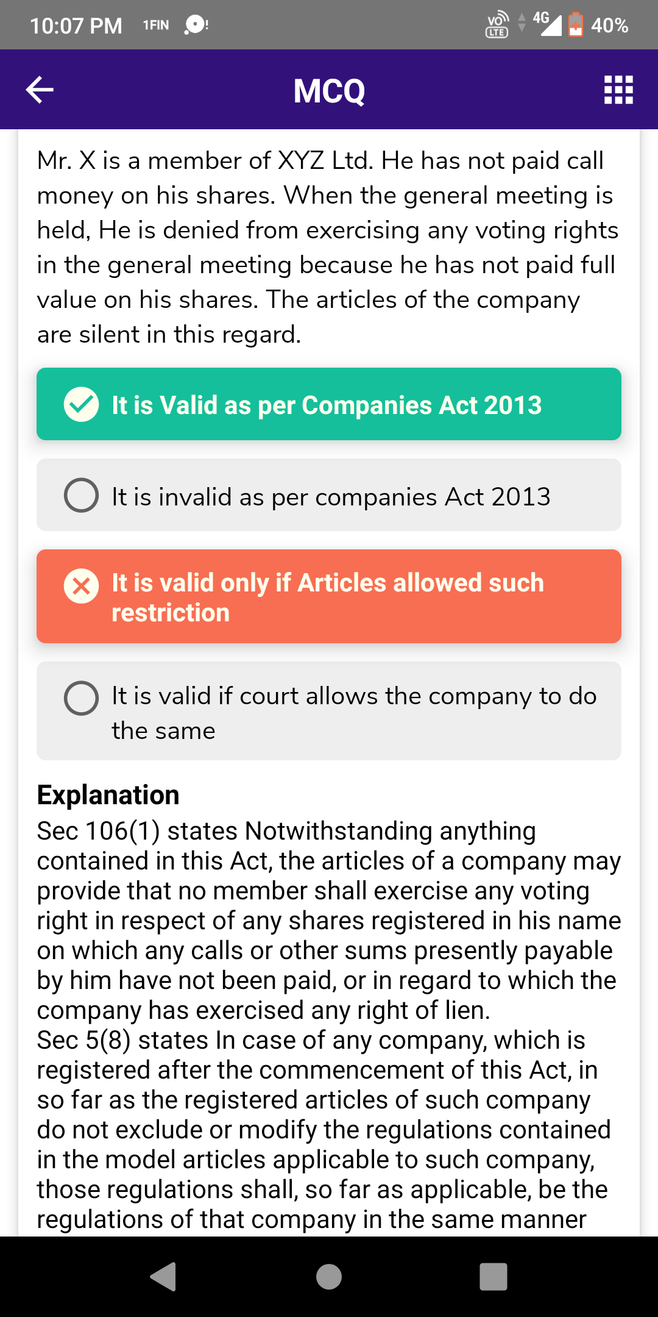This screenshot has width=658, height=1317.
Task: Tap the back arrow in header
Action: (40, 90)
